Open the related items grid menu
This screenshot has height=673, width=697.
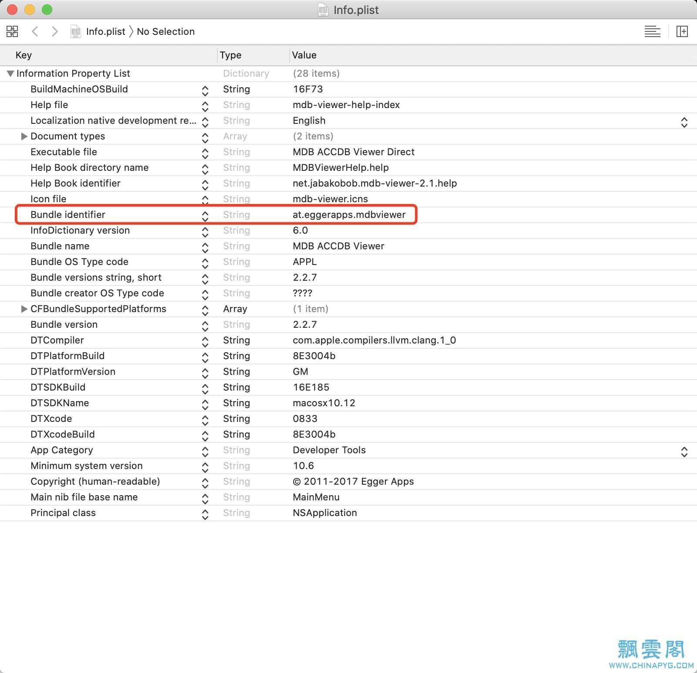[x=12, y=31]
